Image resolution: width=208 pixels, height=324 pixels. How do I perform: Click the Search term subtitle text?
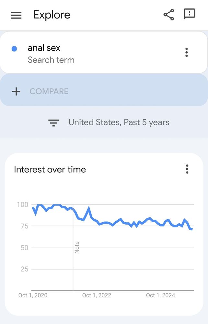click(51, 60)
